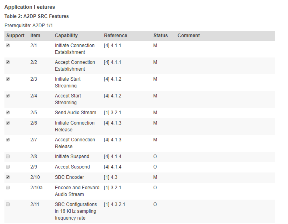Click the Comment column header
Image resolution: width=288 pixels, height=224 pixels.
tap(189, 36)
